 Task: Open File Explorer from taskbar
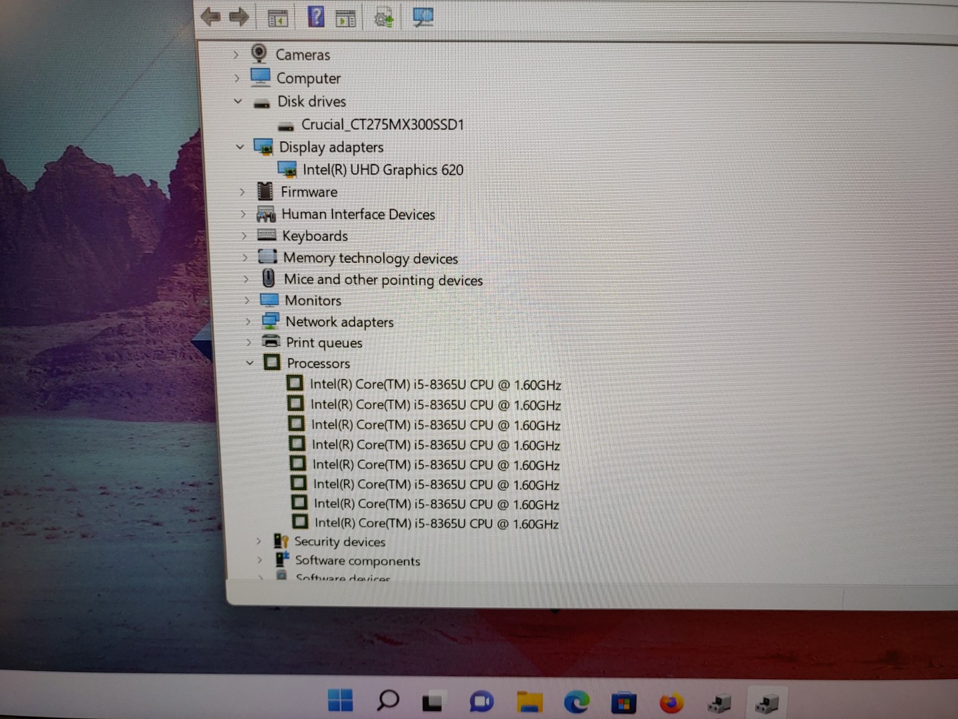[530, 701]
